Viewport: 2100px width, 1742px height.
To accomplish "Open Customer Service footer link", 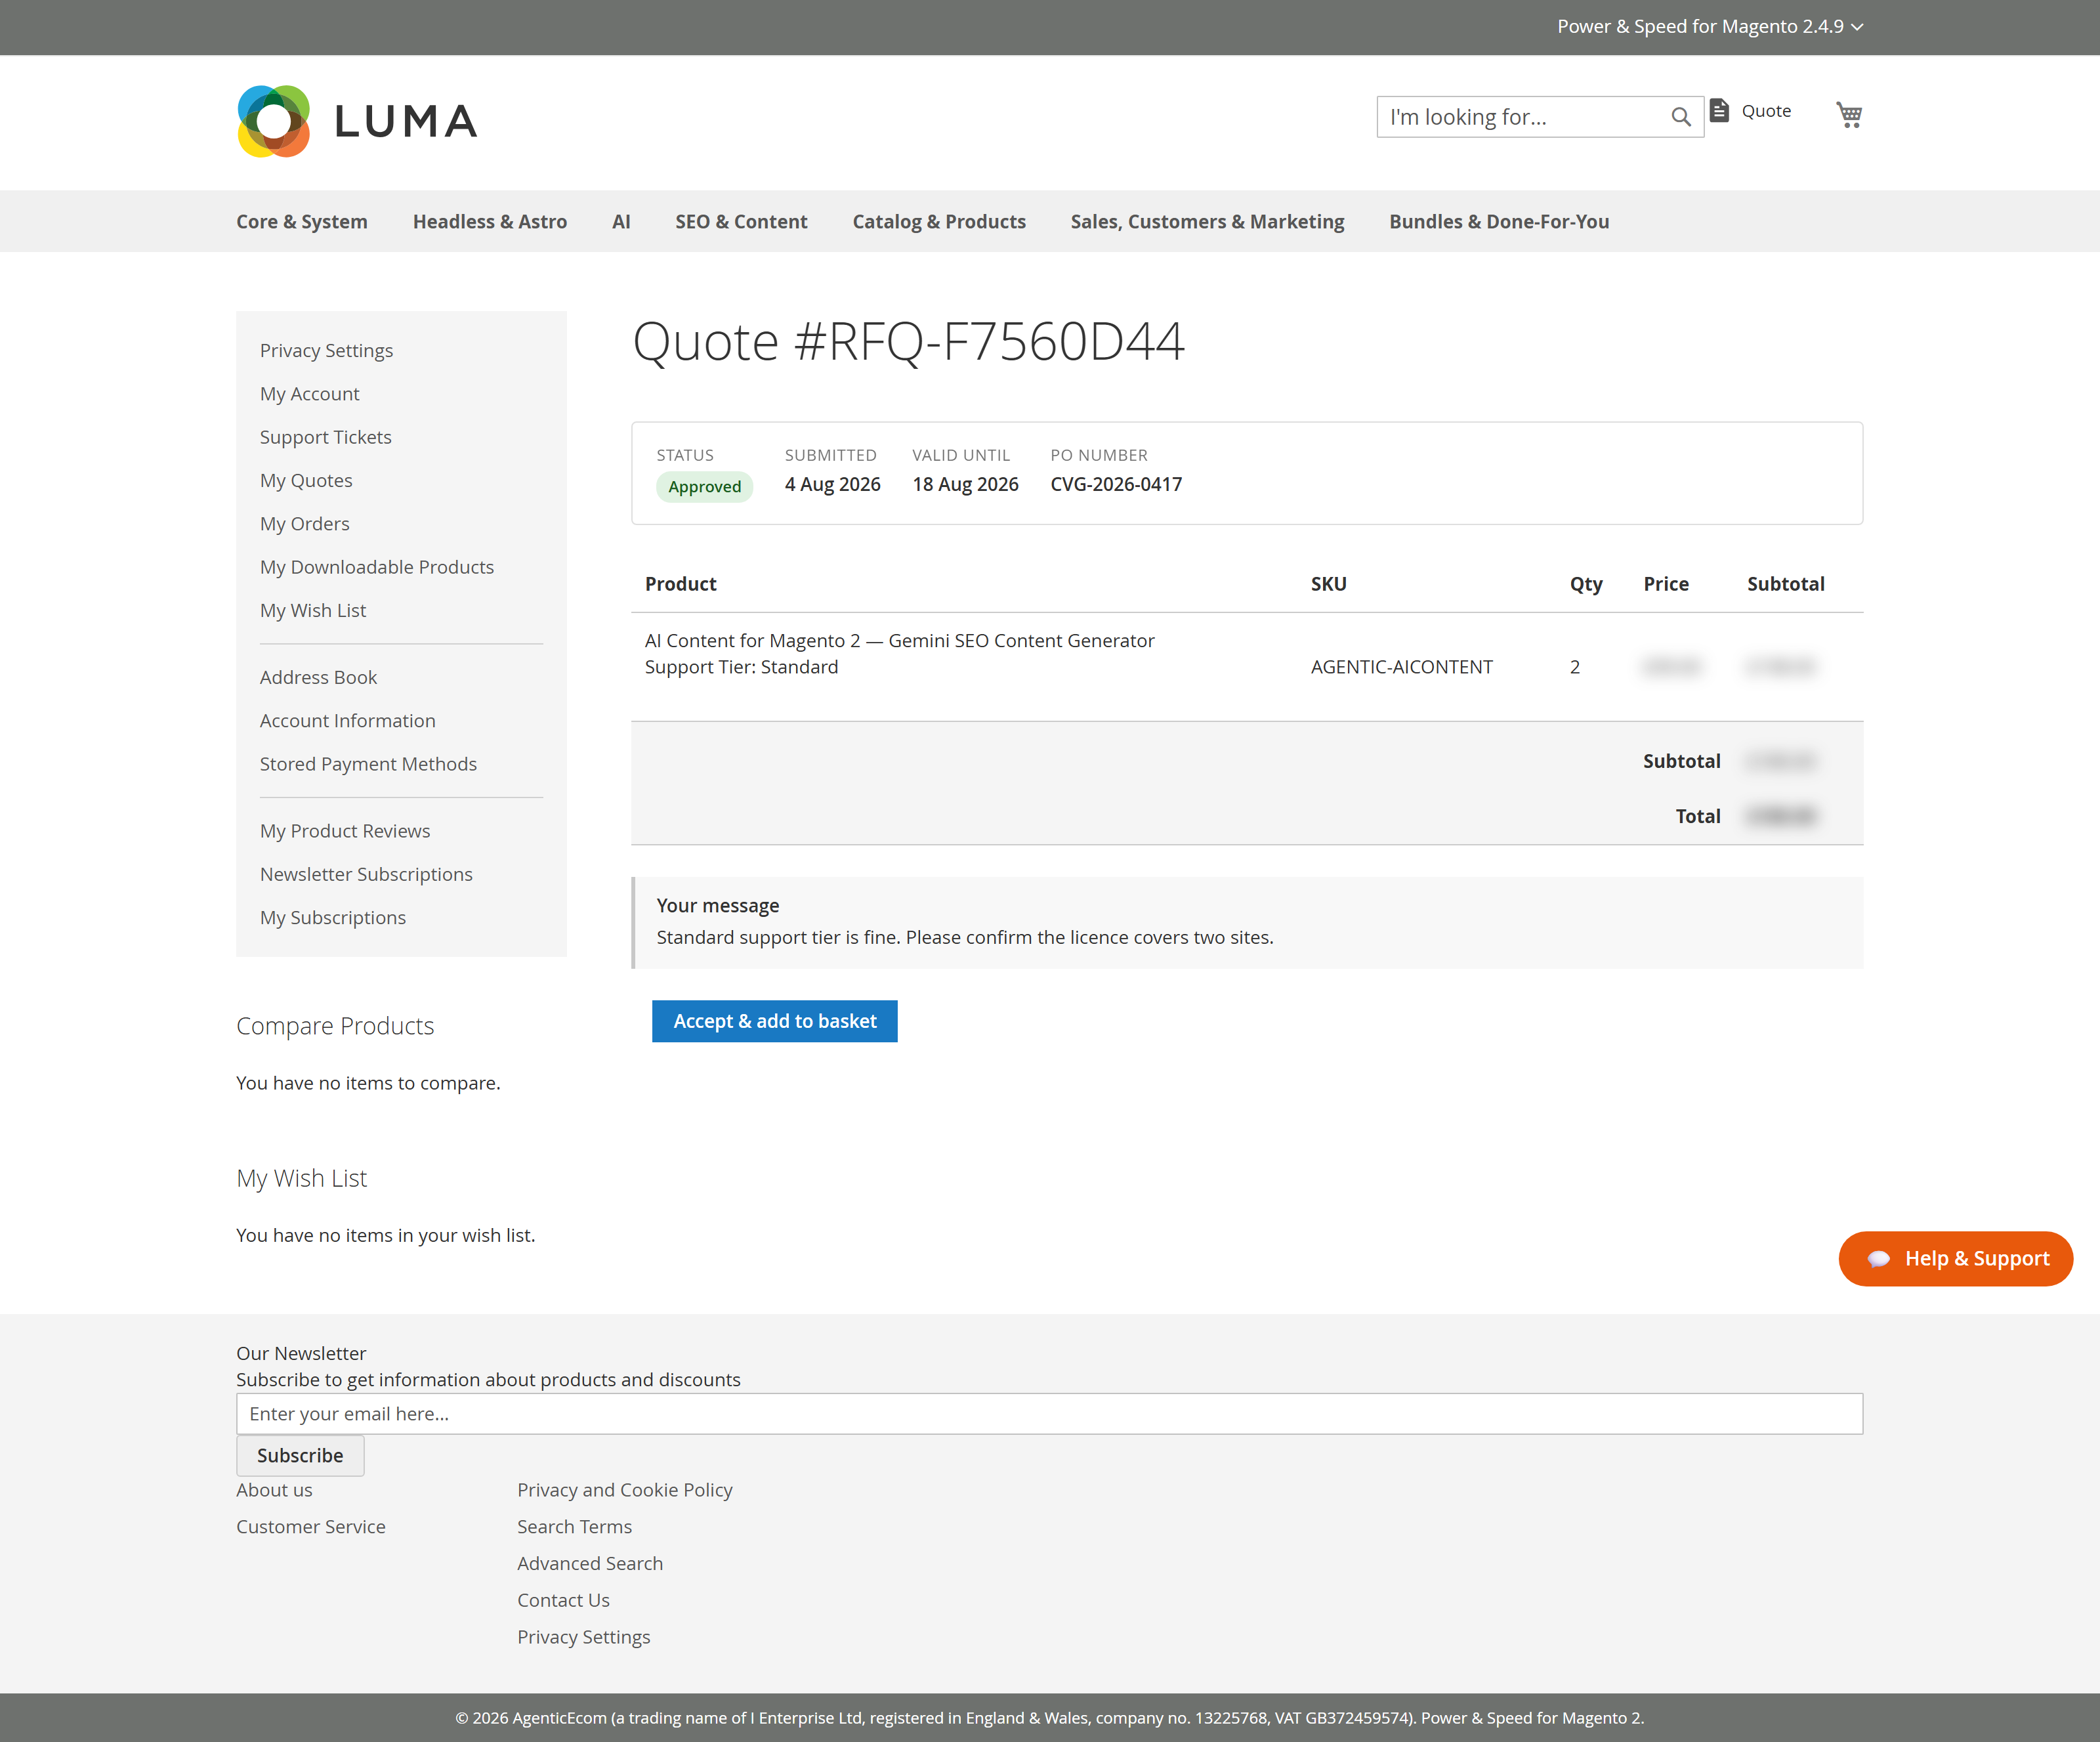I will 311,1527.
